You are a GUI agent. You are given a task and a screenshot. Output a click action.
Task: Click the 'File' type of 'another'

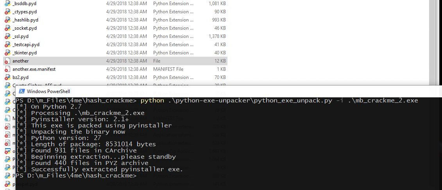pos(157,61)
